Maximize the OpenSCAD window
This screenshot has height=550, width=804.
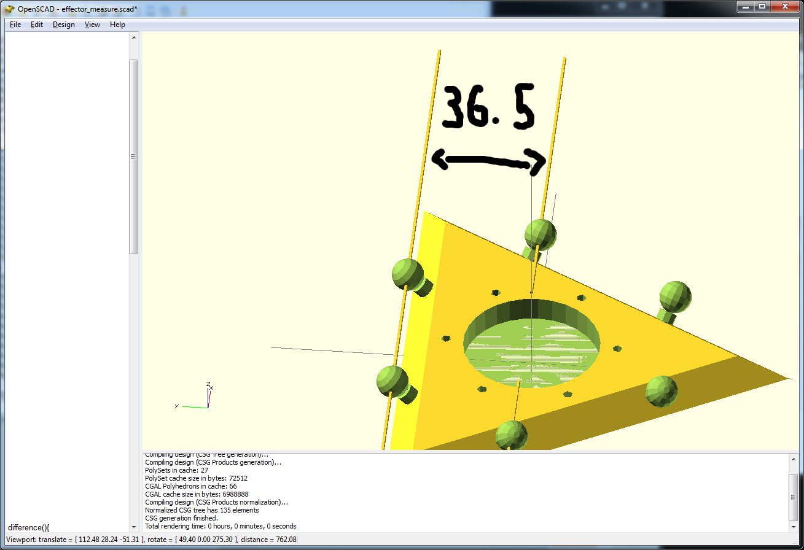click(762, 7)
